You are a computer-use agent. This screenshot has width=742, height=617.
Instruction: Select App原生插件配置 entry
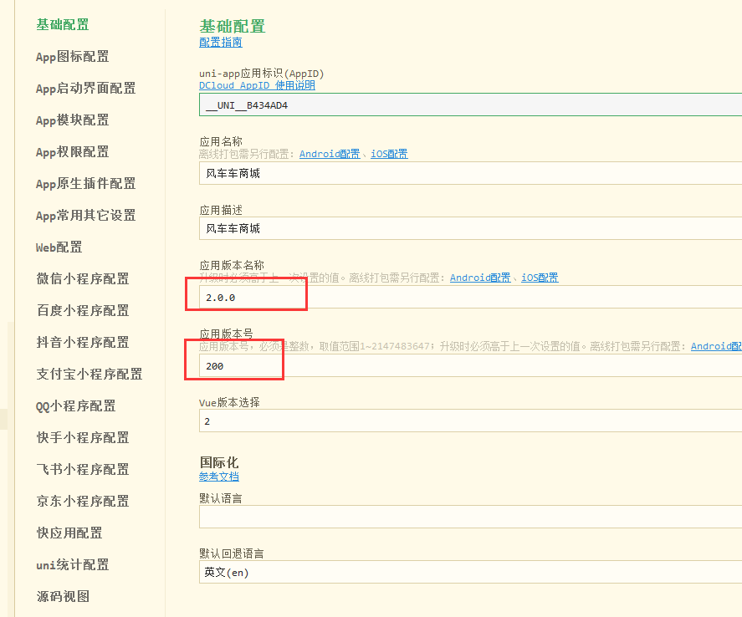[83, 183]
